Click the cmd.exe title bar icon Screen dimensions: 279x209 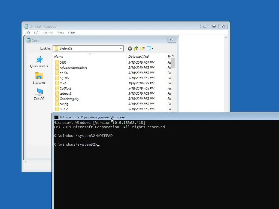56,117
